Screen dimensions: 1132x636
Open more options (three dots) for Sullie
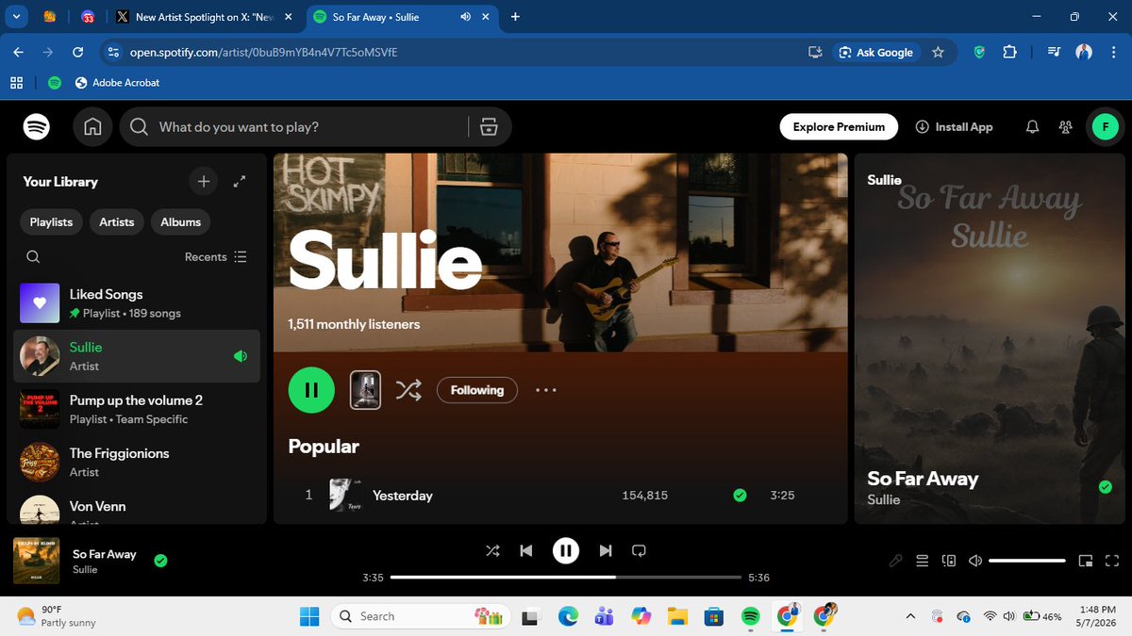[x=546, y=390]
